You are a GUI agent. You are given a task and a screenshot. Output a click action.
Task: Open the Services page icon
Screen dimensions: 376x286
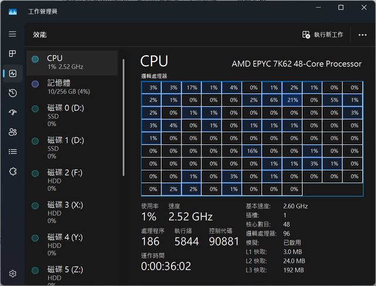click(x=12, y=171)
